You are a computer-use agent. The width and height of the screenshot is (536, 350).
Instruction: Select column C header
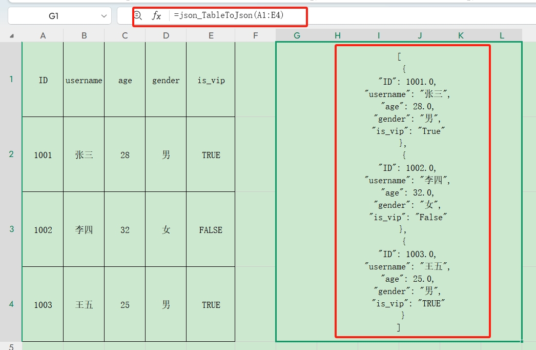125,35
